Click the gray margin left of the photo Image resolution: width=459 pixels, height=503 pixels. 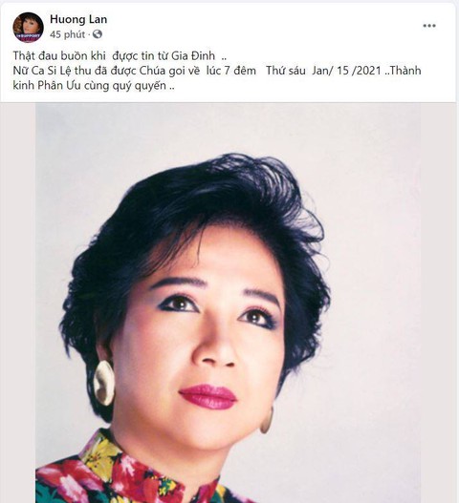coord(17,304)
